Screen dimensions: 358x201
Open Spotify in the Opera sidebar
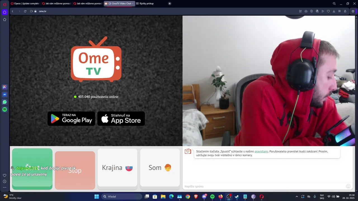[x=4, y=110]
